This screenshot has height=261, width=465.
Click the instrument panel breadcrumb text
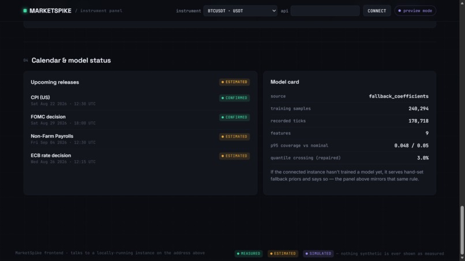[x=101, y=11]
